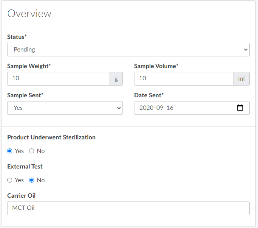The image size is (258, 228).
Task: Choose No for External Test
Action: coord(32,180)
